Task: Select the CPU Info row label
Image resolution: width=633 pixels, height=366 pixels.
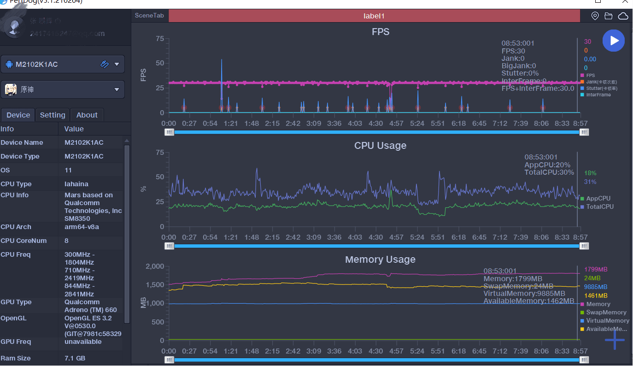Action: pyautogui.click(x=15, y=195)
